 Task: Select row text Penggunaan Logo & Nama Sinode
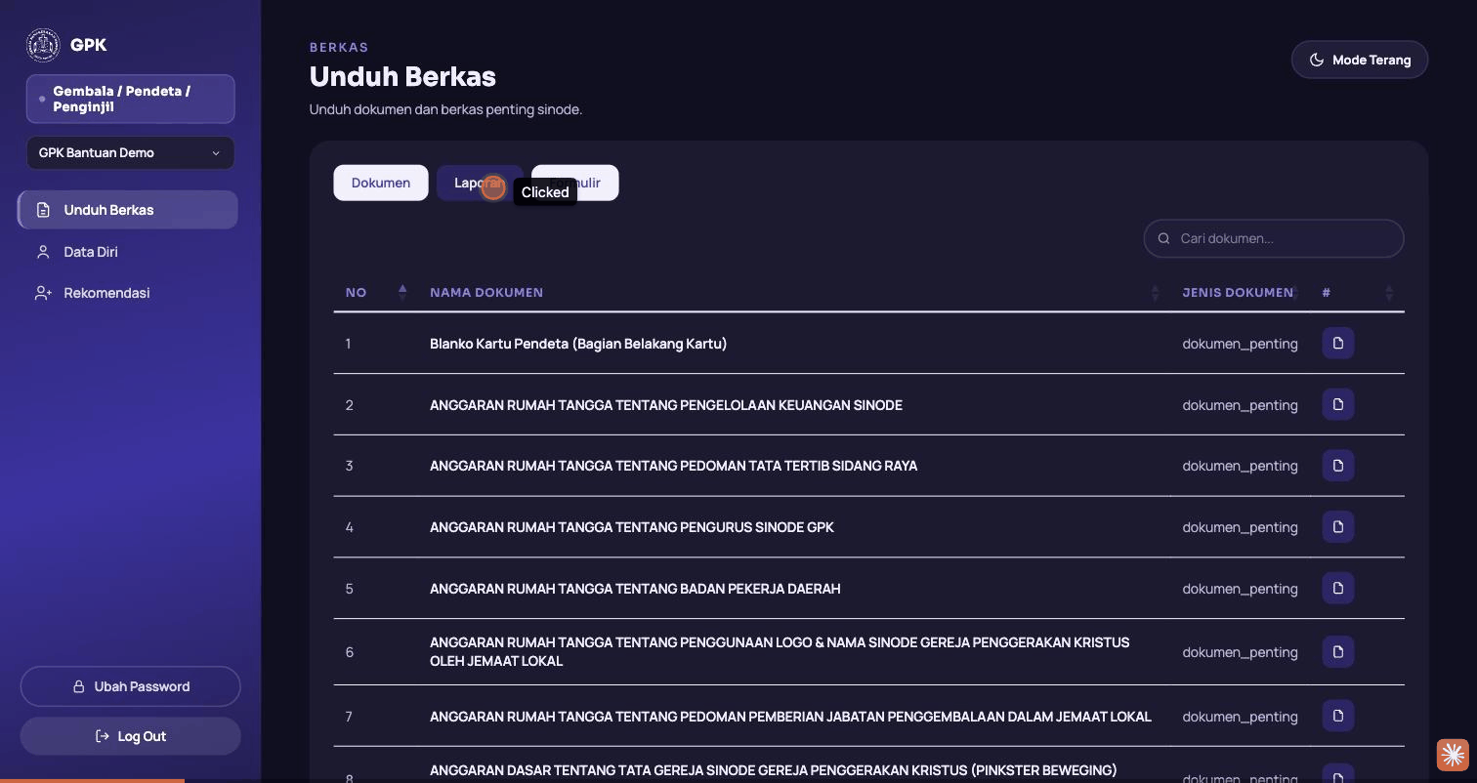pyautogui.click(x=780, y=652)
